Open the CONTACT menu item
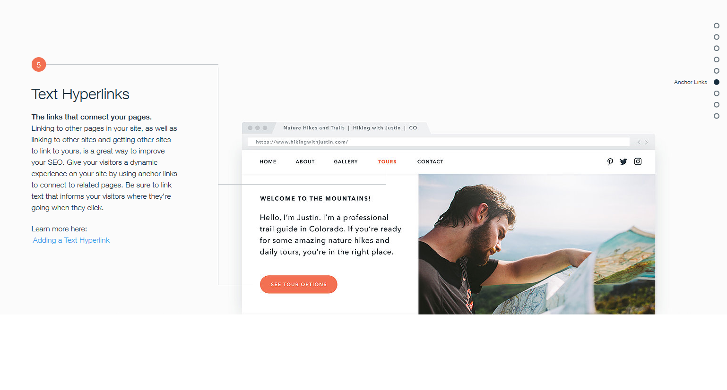The width and height of the screenshot is (727, 390). tap(430, 161)
